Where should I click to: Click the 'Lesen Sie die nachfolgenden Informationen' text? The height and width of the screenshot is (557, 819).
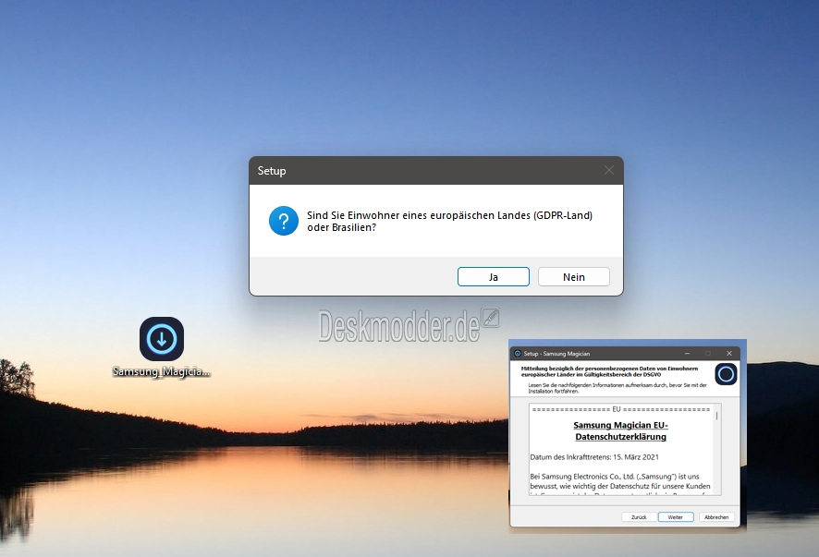point(617,388)
